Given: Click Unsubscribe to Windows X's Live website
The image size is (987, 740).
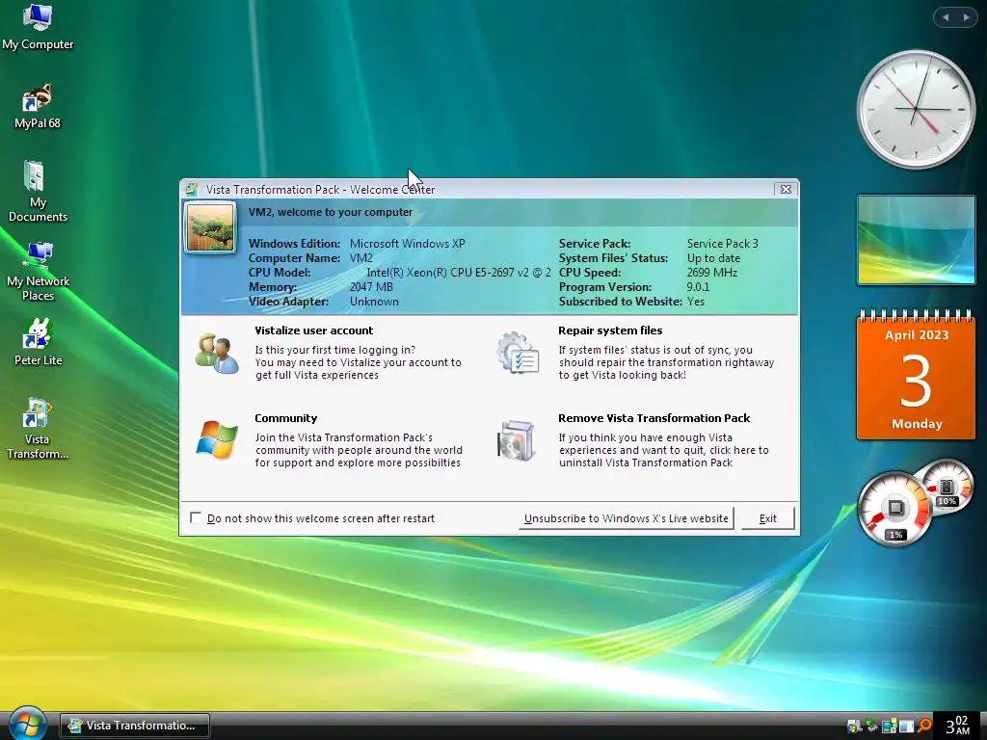Looking at the screenshot, I should 626,518.
